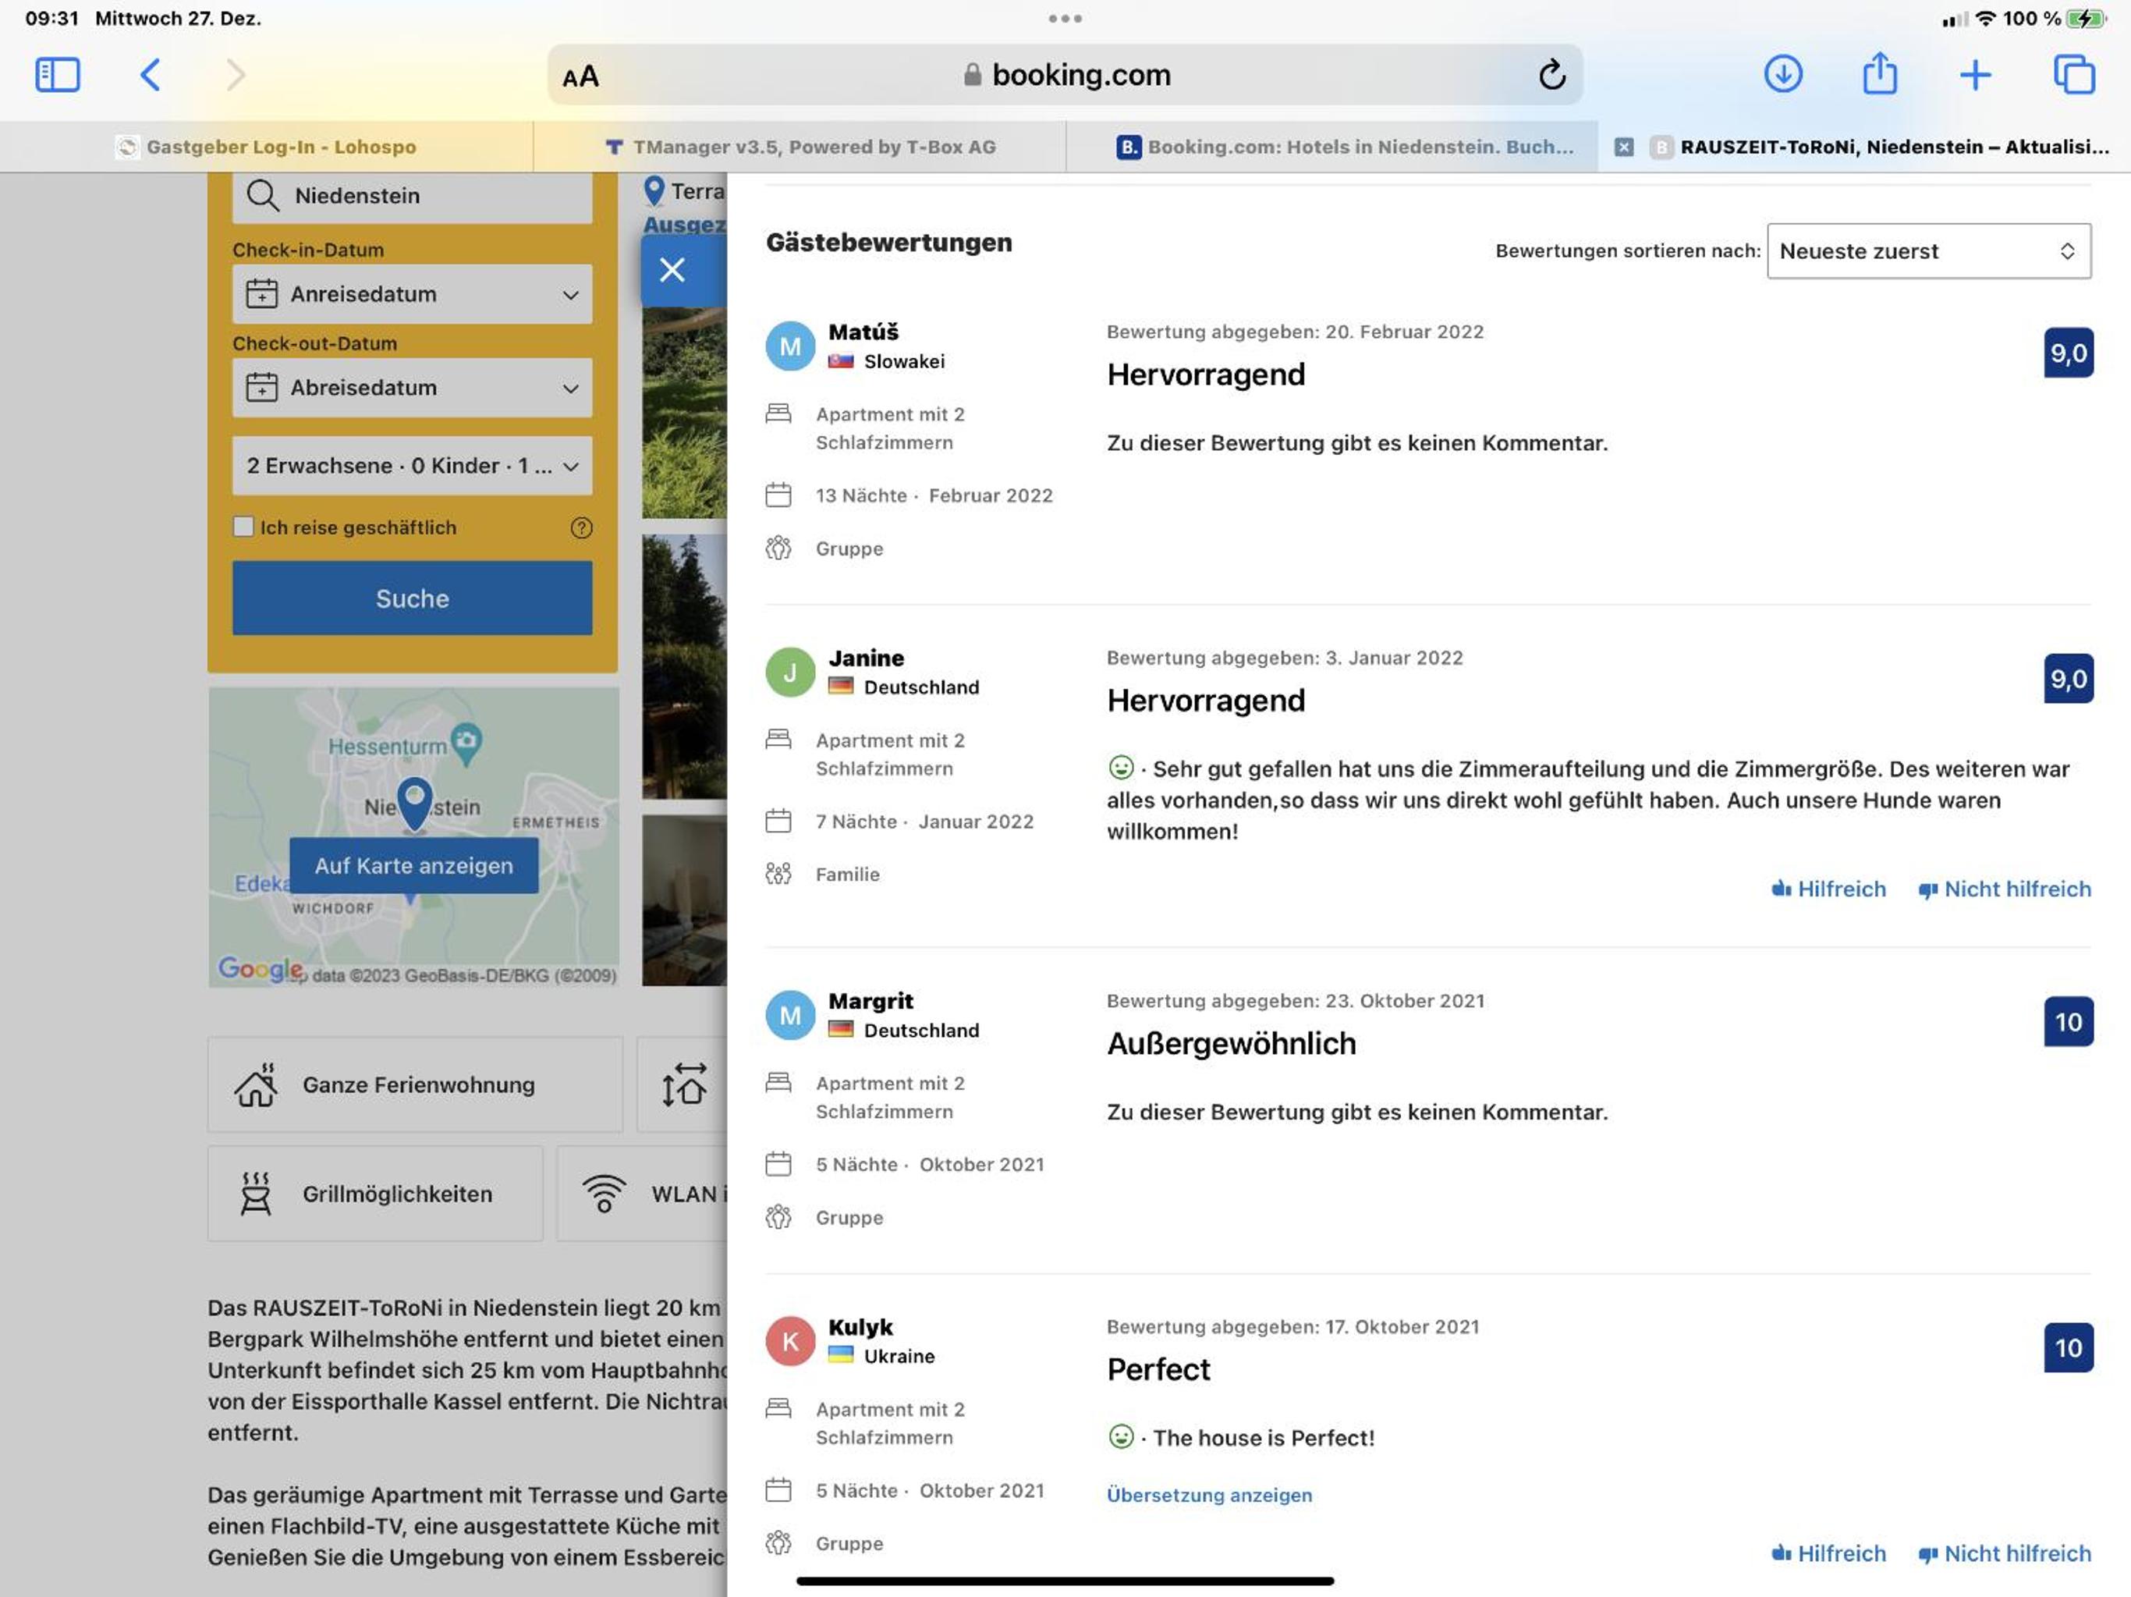Click the calendar icon in Abreisedatum
The height and width of the screenshot is (1597, 2131).
(x=261, y=386)
